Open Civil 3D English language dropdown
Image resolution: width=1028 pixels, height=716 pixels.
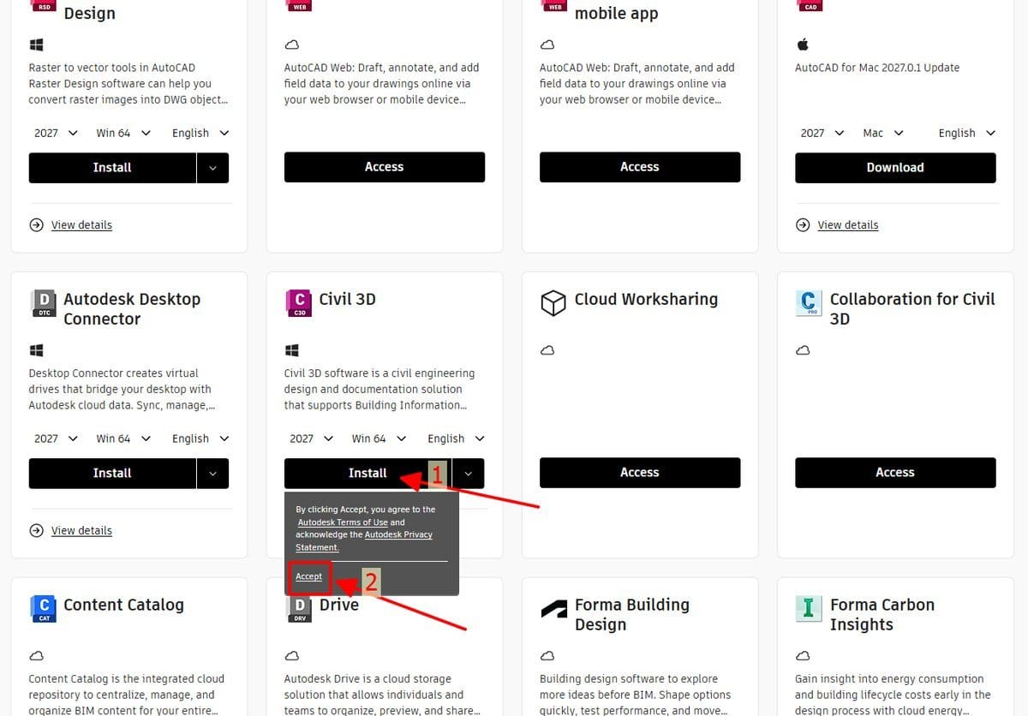[x=456, y=439]
